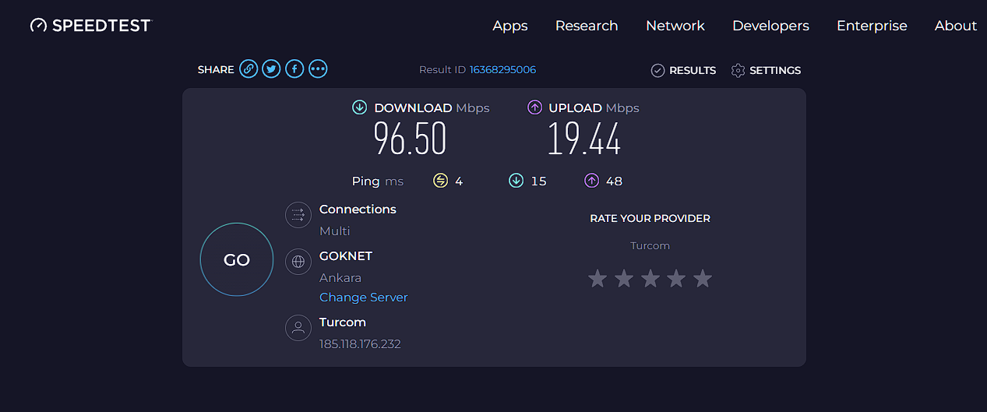
Task: Click the upload ping icon next to 48
Action: point(591,181)
